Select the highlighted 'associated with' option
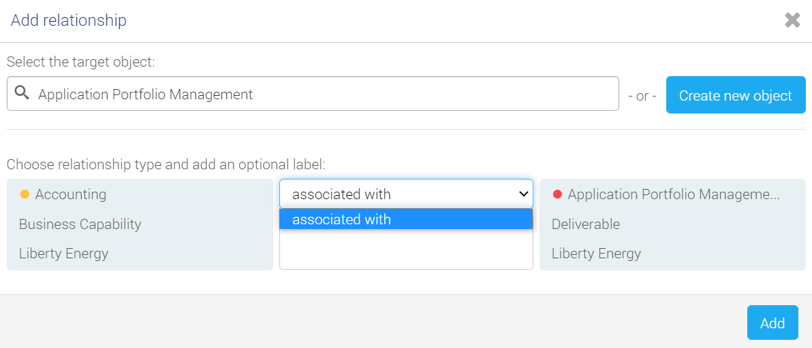This screenshot has width=812, height=348. click(x=406, y=220)
